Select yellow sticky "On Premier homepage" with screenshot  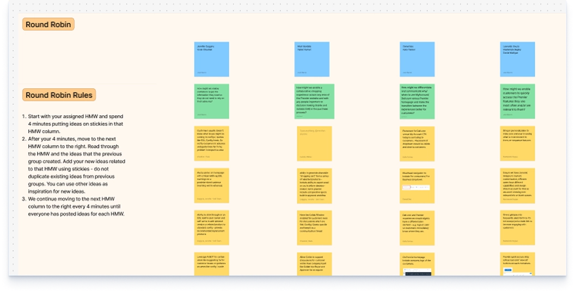[417, 264]
